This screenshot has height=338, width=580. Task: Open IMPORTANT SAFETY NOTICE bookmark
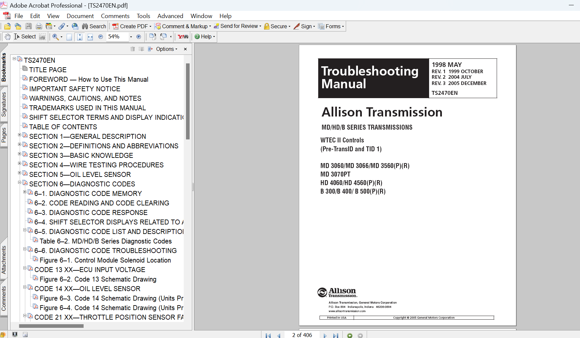(75, 89)
